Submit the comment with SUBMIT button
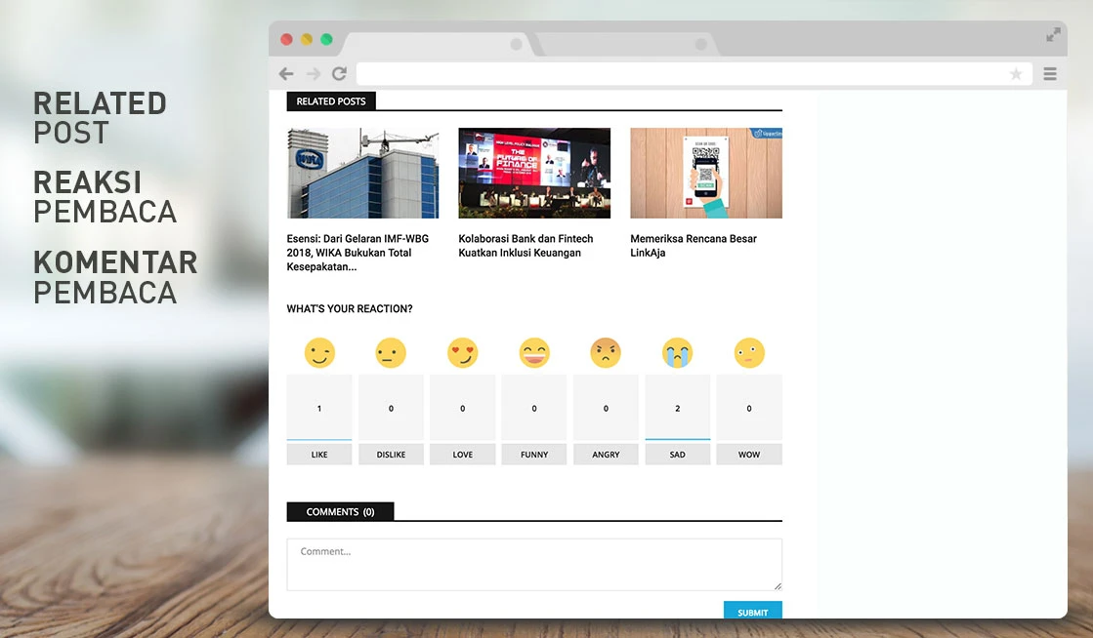Viewport: 1093px width, 638px height. click(753, 610)
